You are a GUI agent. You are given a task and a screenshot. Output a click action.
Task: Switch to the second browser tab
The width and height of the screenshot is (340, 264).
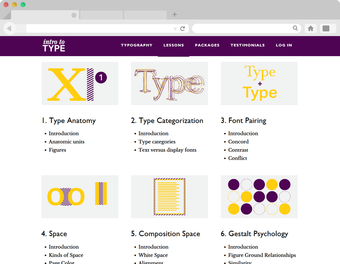pos(101,15)
